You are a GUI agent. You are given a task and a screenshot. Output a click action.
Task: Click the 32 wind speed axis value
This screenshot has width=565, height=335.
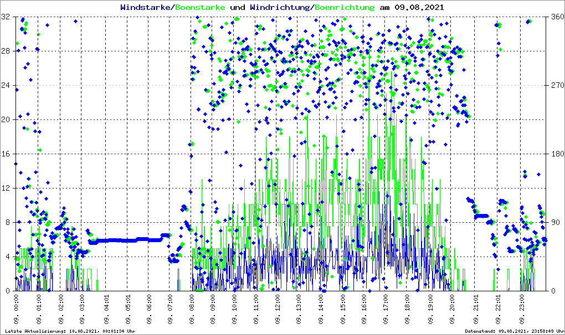pos(7,17)
